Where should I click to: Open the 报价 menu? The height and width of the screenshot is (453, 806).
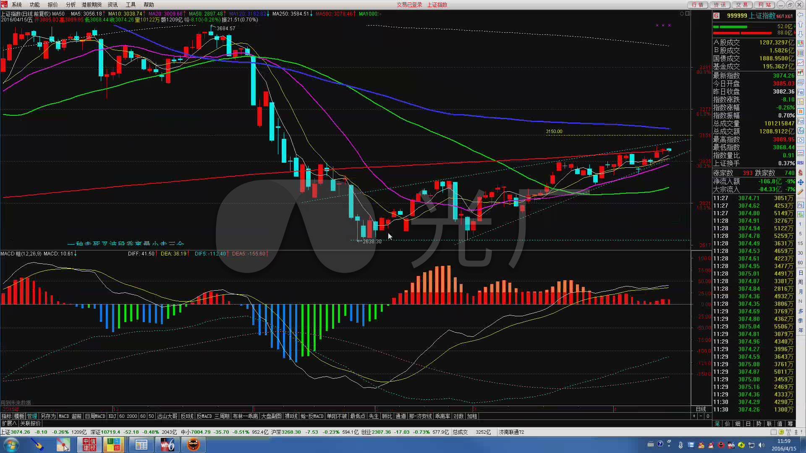click(52, 5)
